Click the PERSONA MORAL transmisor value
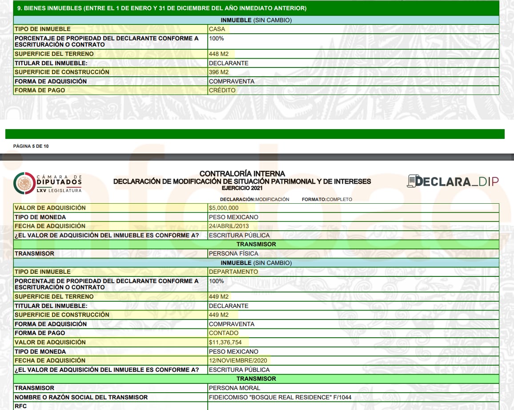514x410 pixels. tap(234, 388)
